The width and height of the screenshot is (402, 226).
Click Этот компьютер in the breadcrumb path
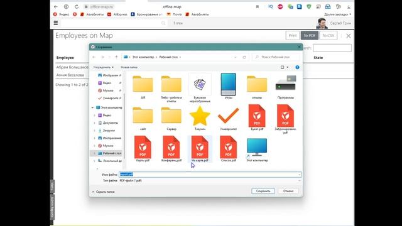click(x=143, y=57)
